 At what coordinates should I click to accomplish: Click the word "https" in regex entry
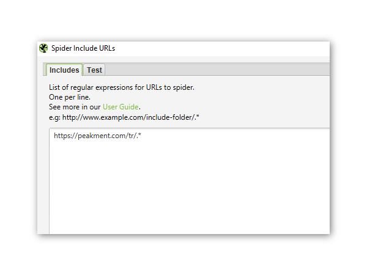click(x=63, y=136)
